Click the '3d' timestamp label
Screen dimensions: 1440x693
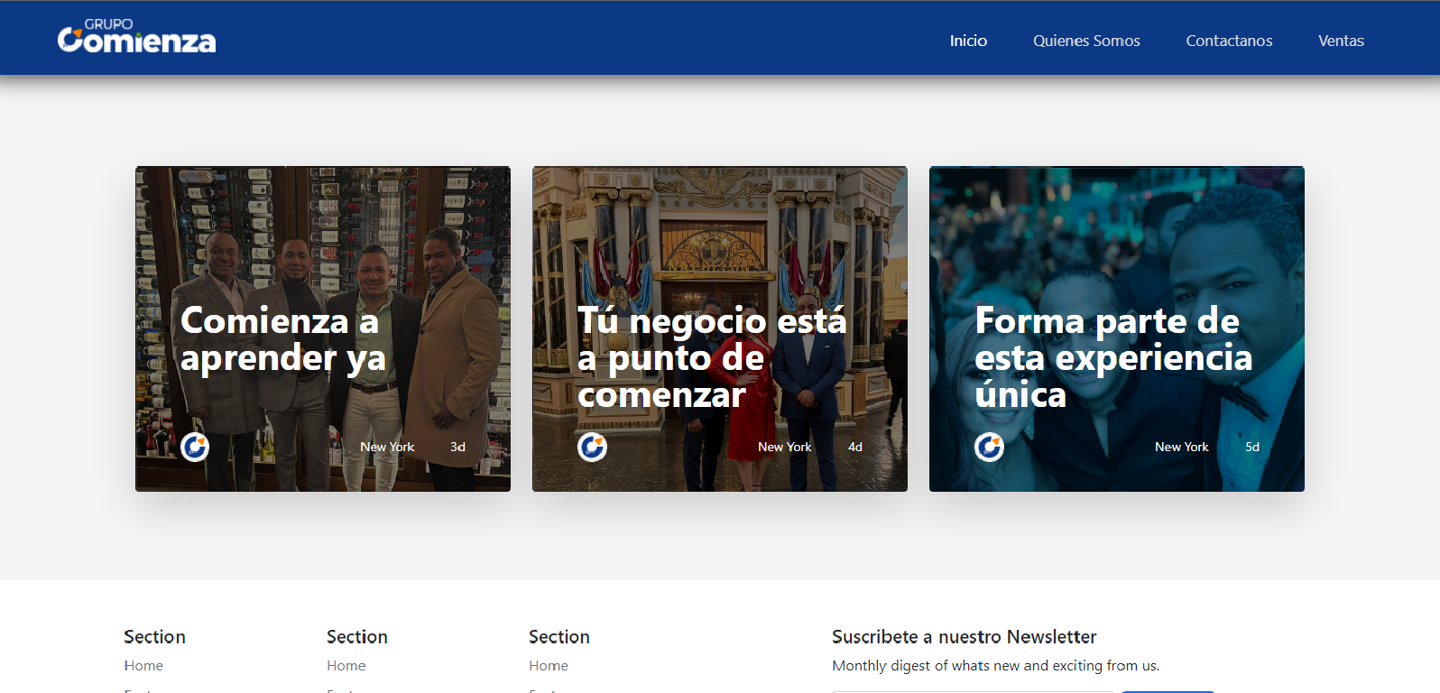click(457, 447)
